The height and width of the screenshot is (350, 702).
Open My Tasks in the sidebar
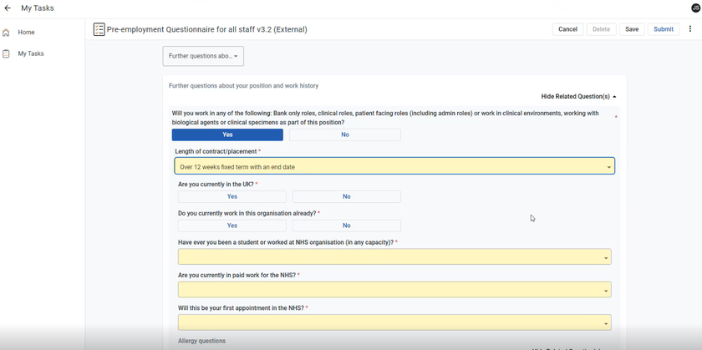(x=31, y=53)
